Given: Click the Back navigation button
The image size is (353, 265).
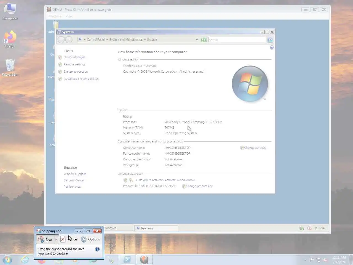Looking at the screenshot, I should (x=61, y=40).
